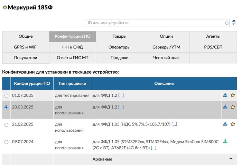Download the 21.02.2025 configuration
This screenshot has width=242, height=167.
225,124
